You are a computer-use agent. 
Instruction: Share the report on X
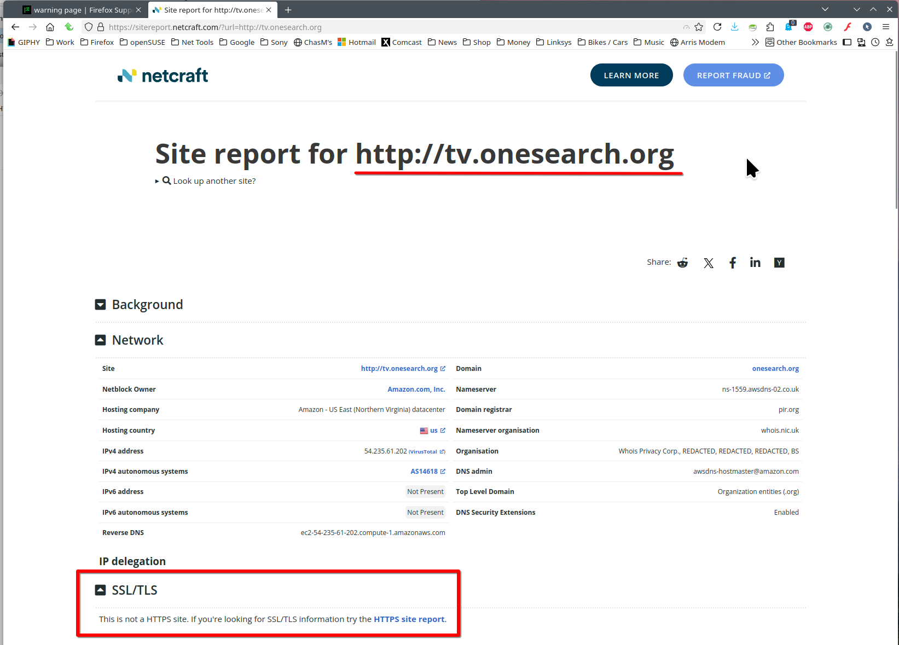[x=709, y=263]
